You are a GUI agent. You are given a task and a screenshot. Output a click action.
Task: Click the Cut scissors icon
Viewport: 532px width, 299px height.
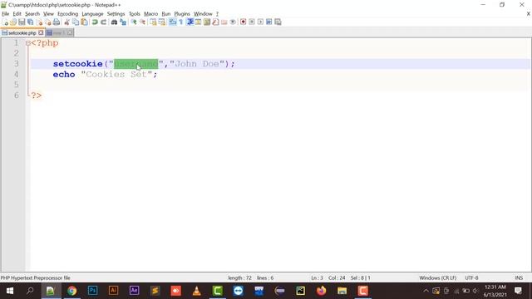coord(66,22)
